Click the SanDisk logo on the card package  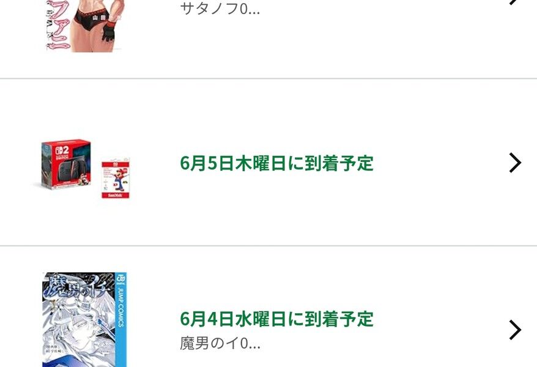tap(116, 195)
